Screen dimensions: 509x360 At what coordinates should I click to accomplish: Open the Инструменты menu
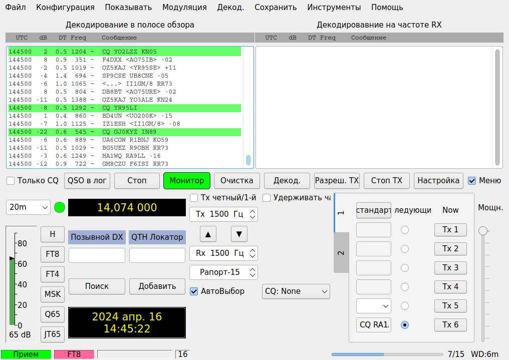(334, 7)
